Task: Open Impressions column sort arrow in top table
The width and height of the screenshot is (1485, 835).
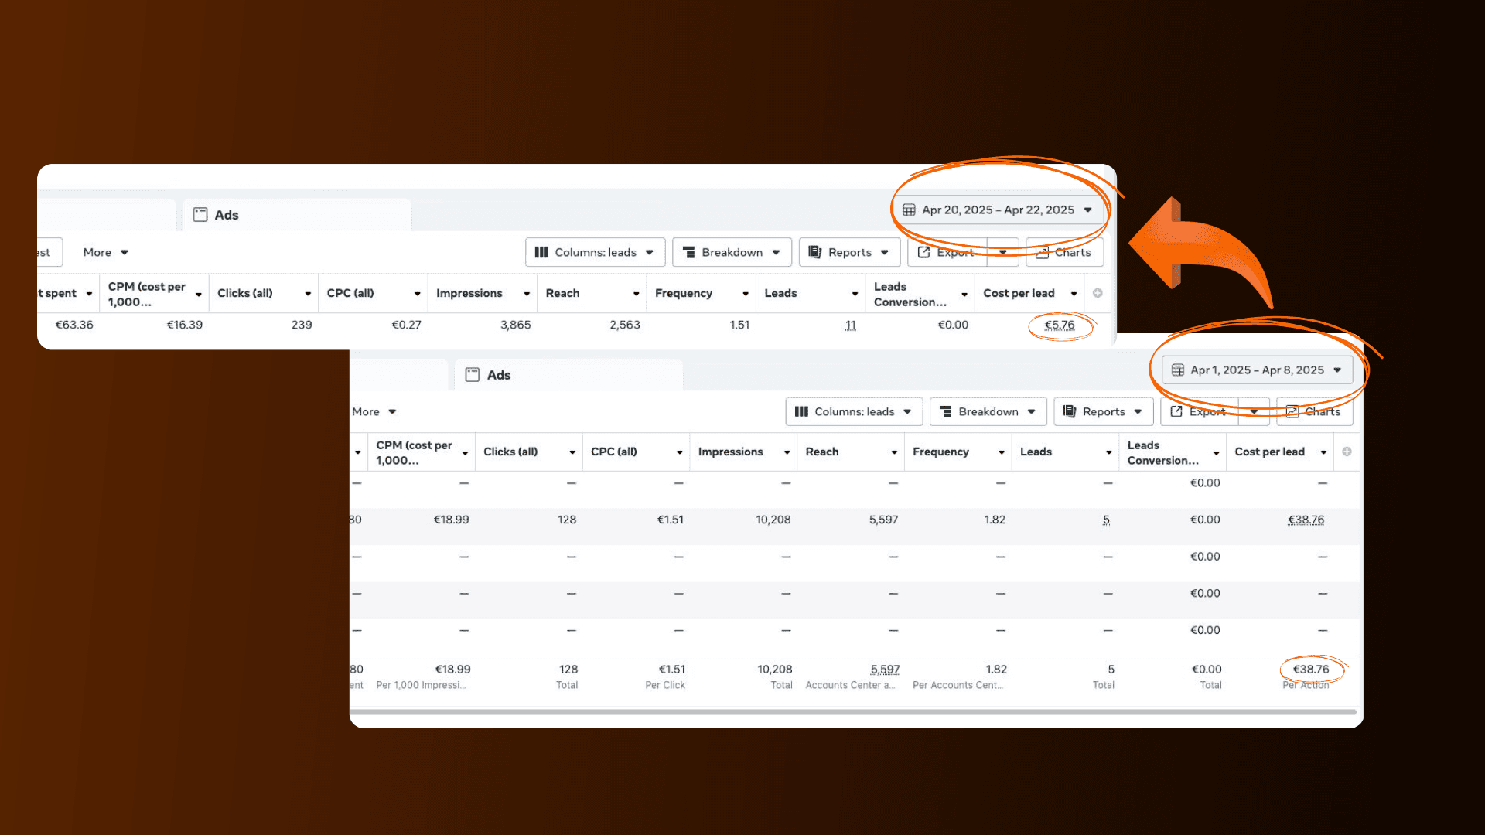Action: [527, 294]
